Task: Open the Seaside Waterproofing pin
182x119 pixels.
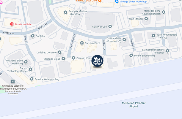Action: [32, 79]
